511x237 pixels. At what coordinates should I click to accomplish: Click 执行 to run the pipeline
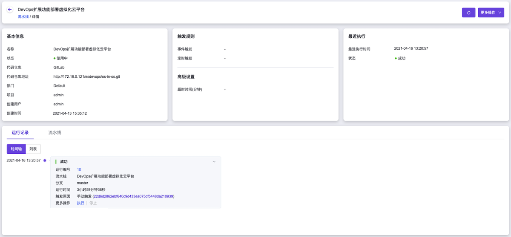[80, 203]
